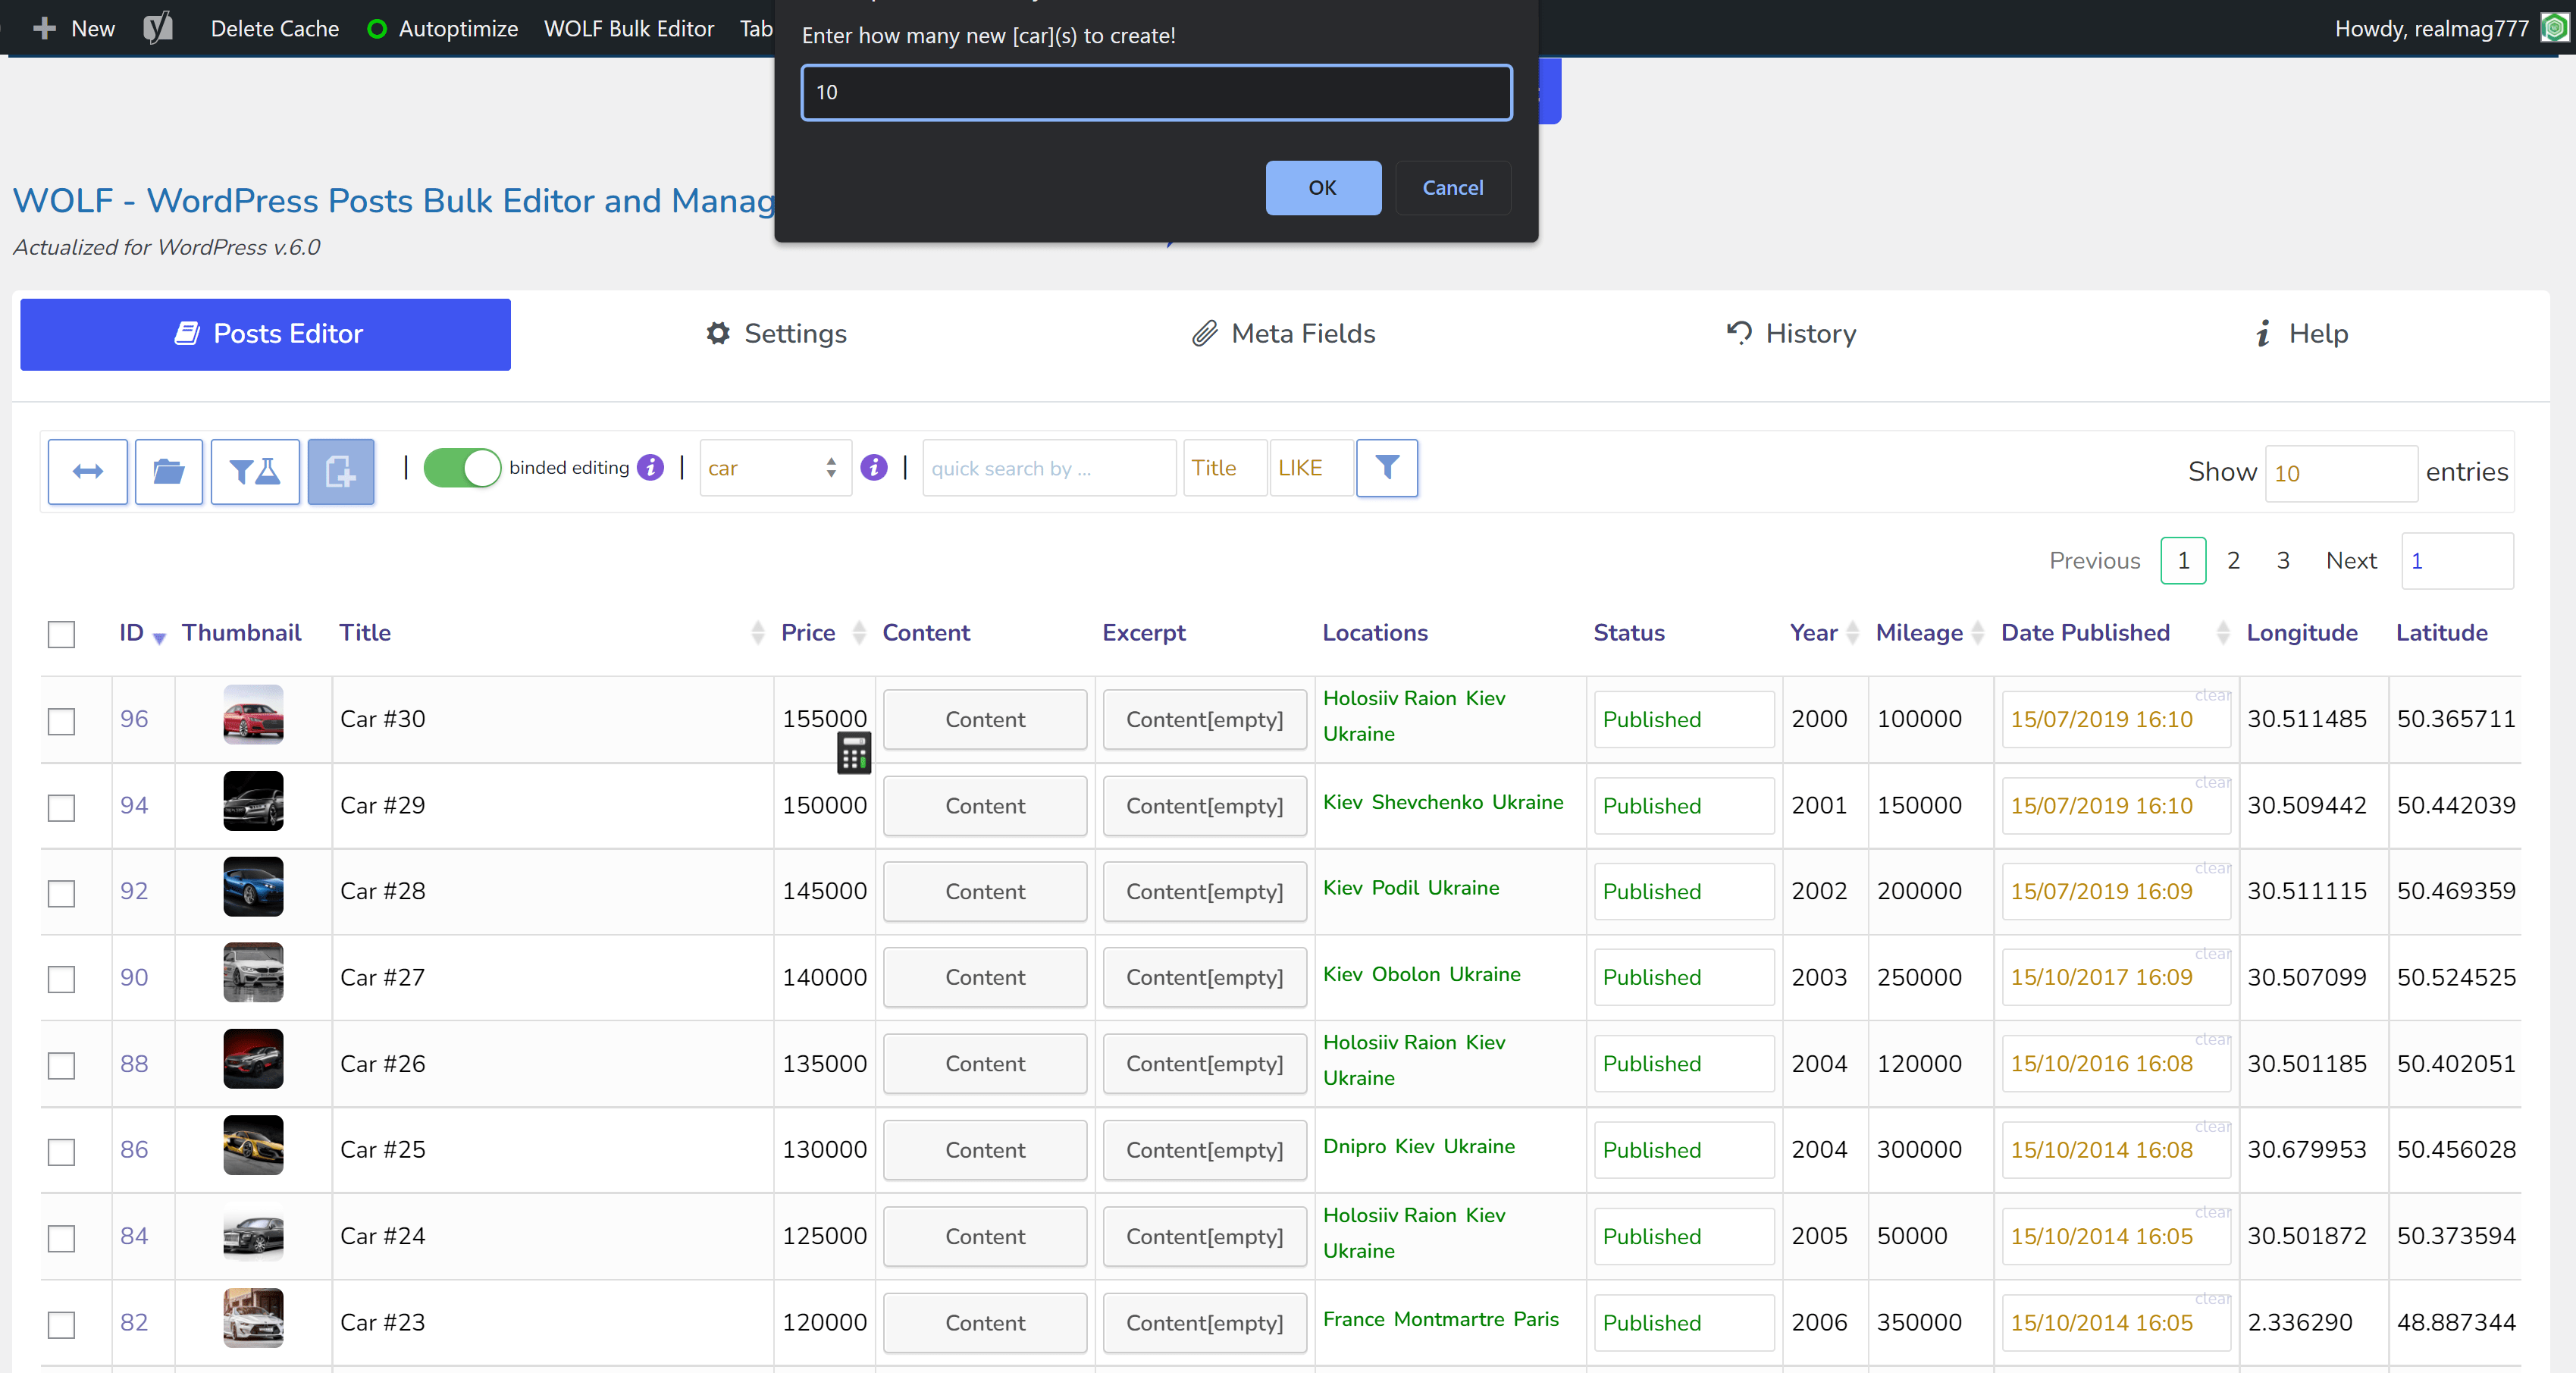
Task: Check the select all rows checkbox
Action: 63,632
